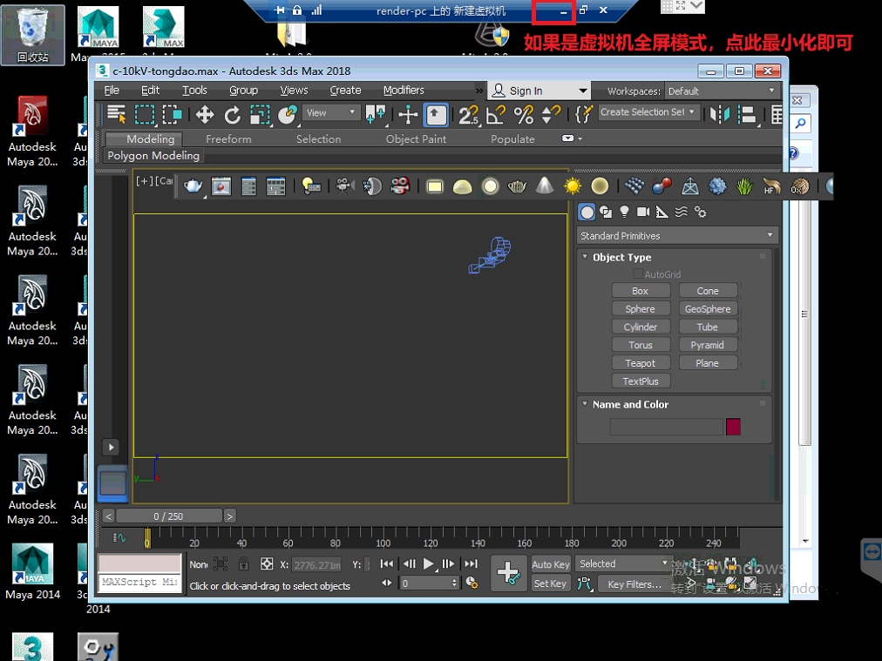The image size is (882, 661).
Task: Switch the Create panel to Systems
Action: 701,212
